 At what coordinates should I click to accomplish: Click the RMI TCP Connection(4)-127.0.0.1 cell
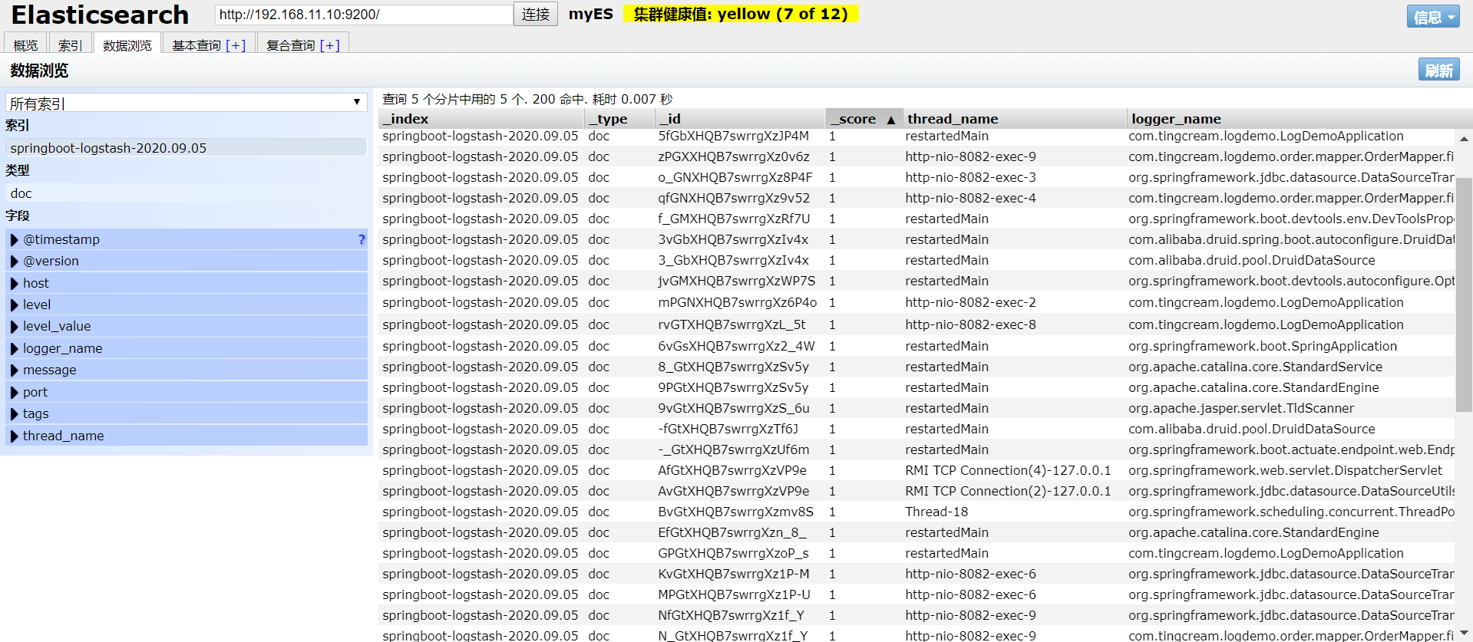click(1008, 470)
